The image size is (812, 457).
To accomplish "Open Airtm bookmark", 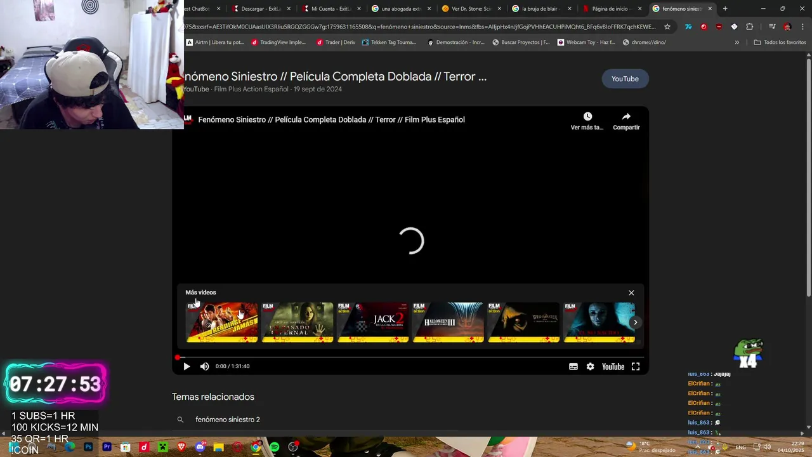I will [215, 43].
